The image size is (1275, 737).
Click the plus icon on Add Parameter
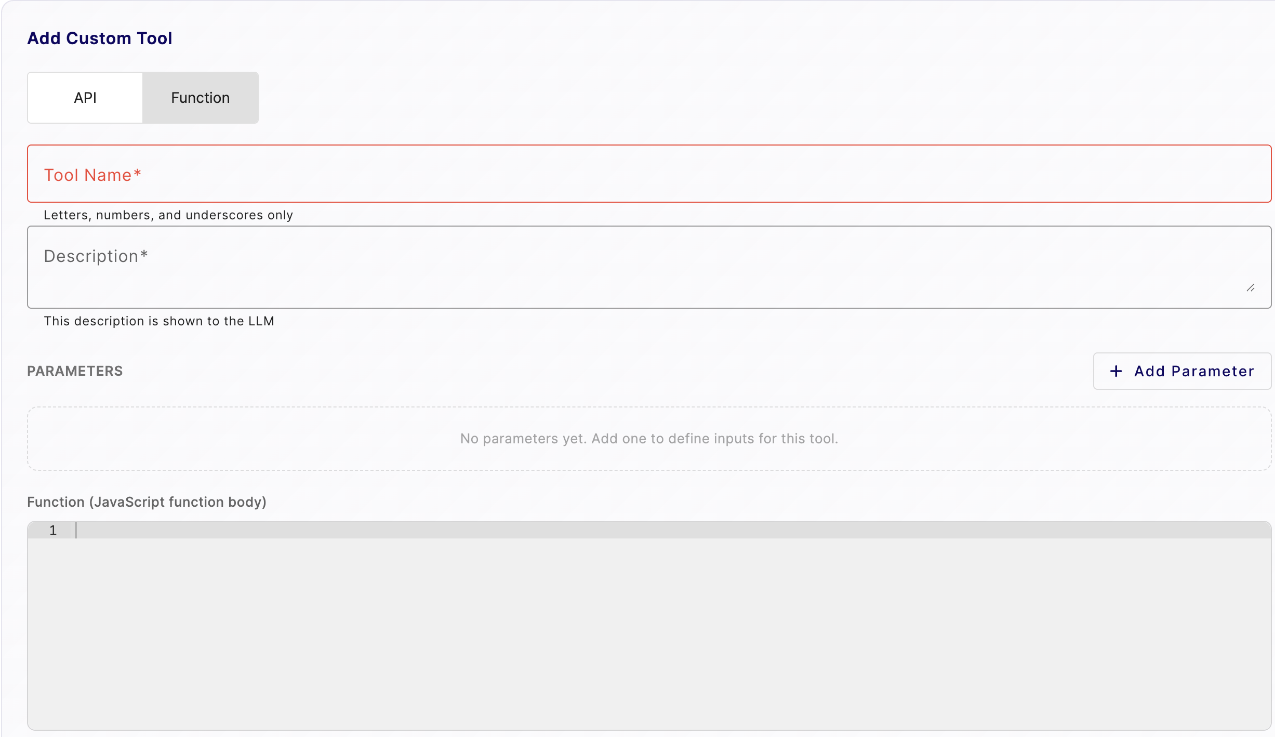[x=1116, y=371]
